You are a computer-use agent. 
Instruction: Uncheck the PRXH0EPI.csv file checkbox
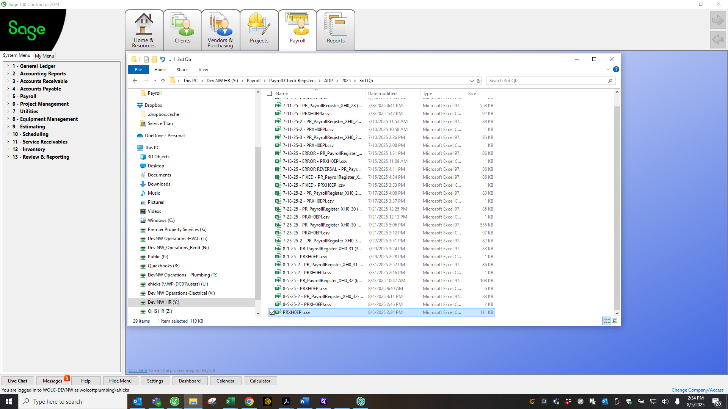tap(272, 312)
